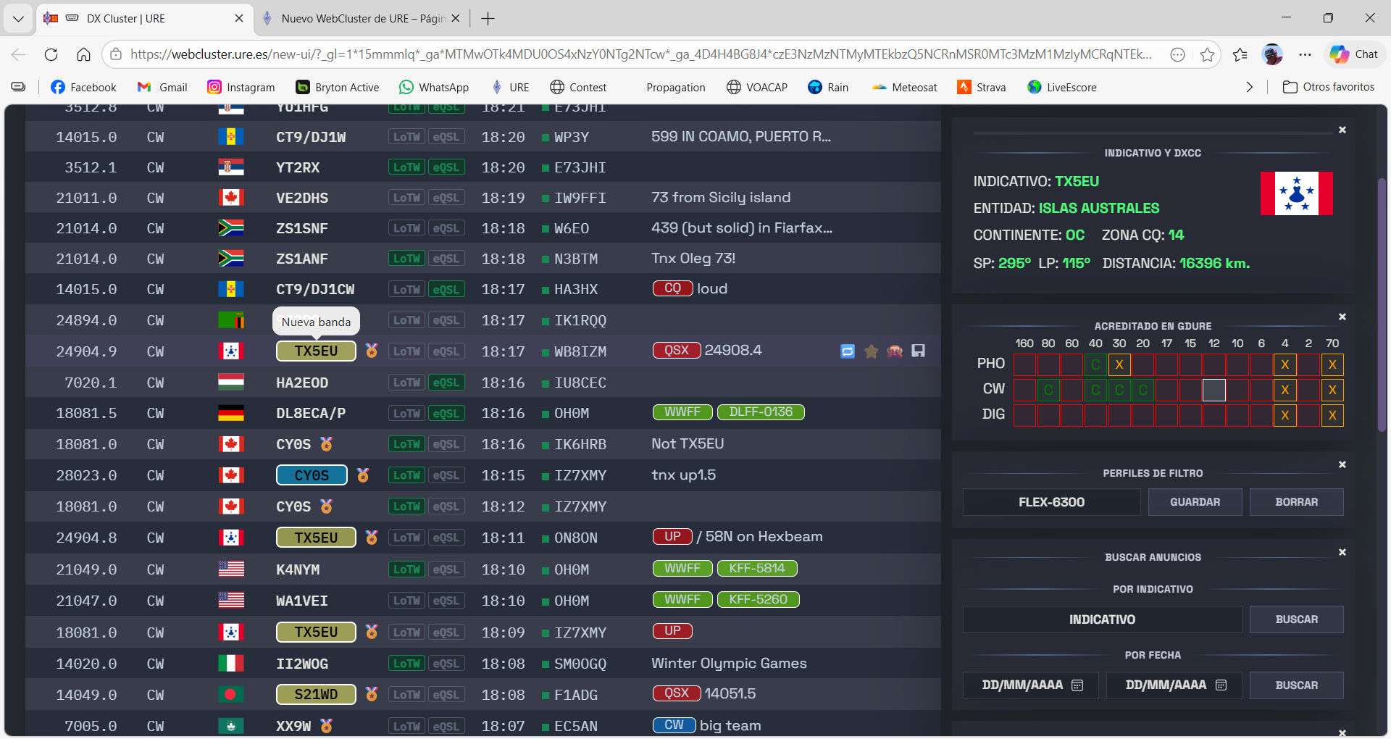The height and width of the screenshot is (739, 1391).
Task: Expand the bookmarks bar overflow chevron
Action: tap(1249, 87)
